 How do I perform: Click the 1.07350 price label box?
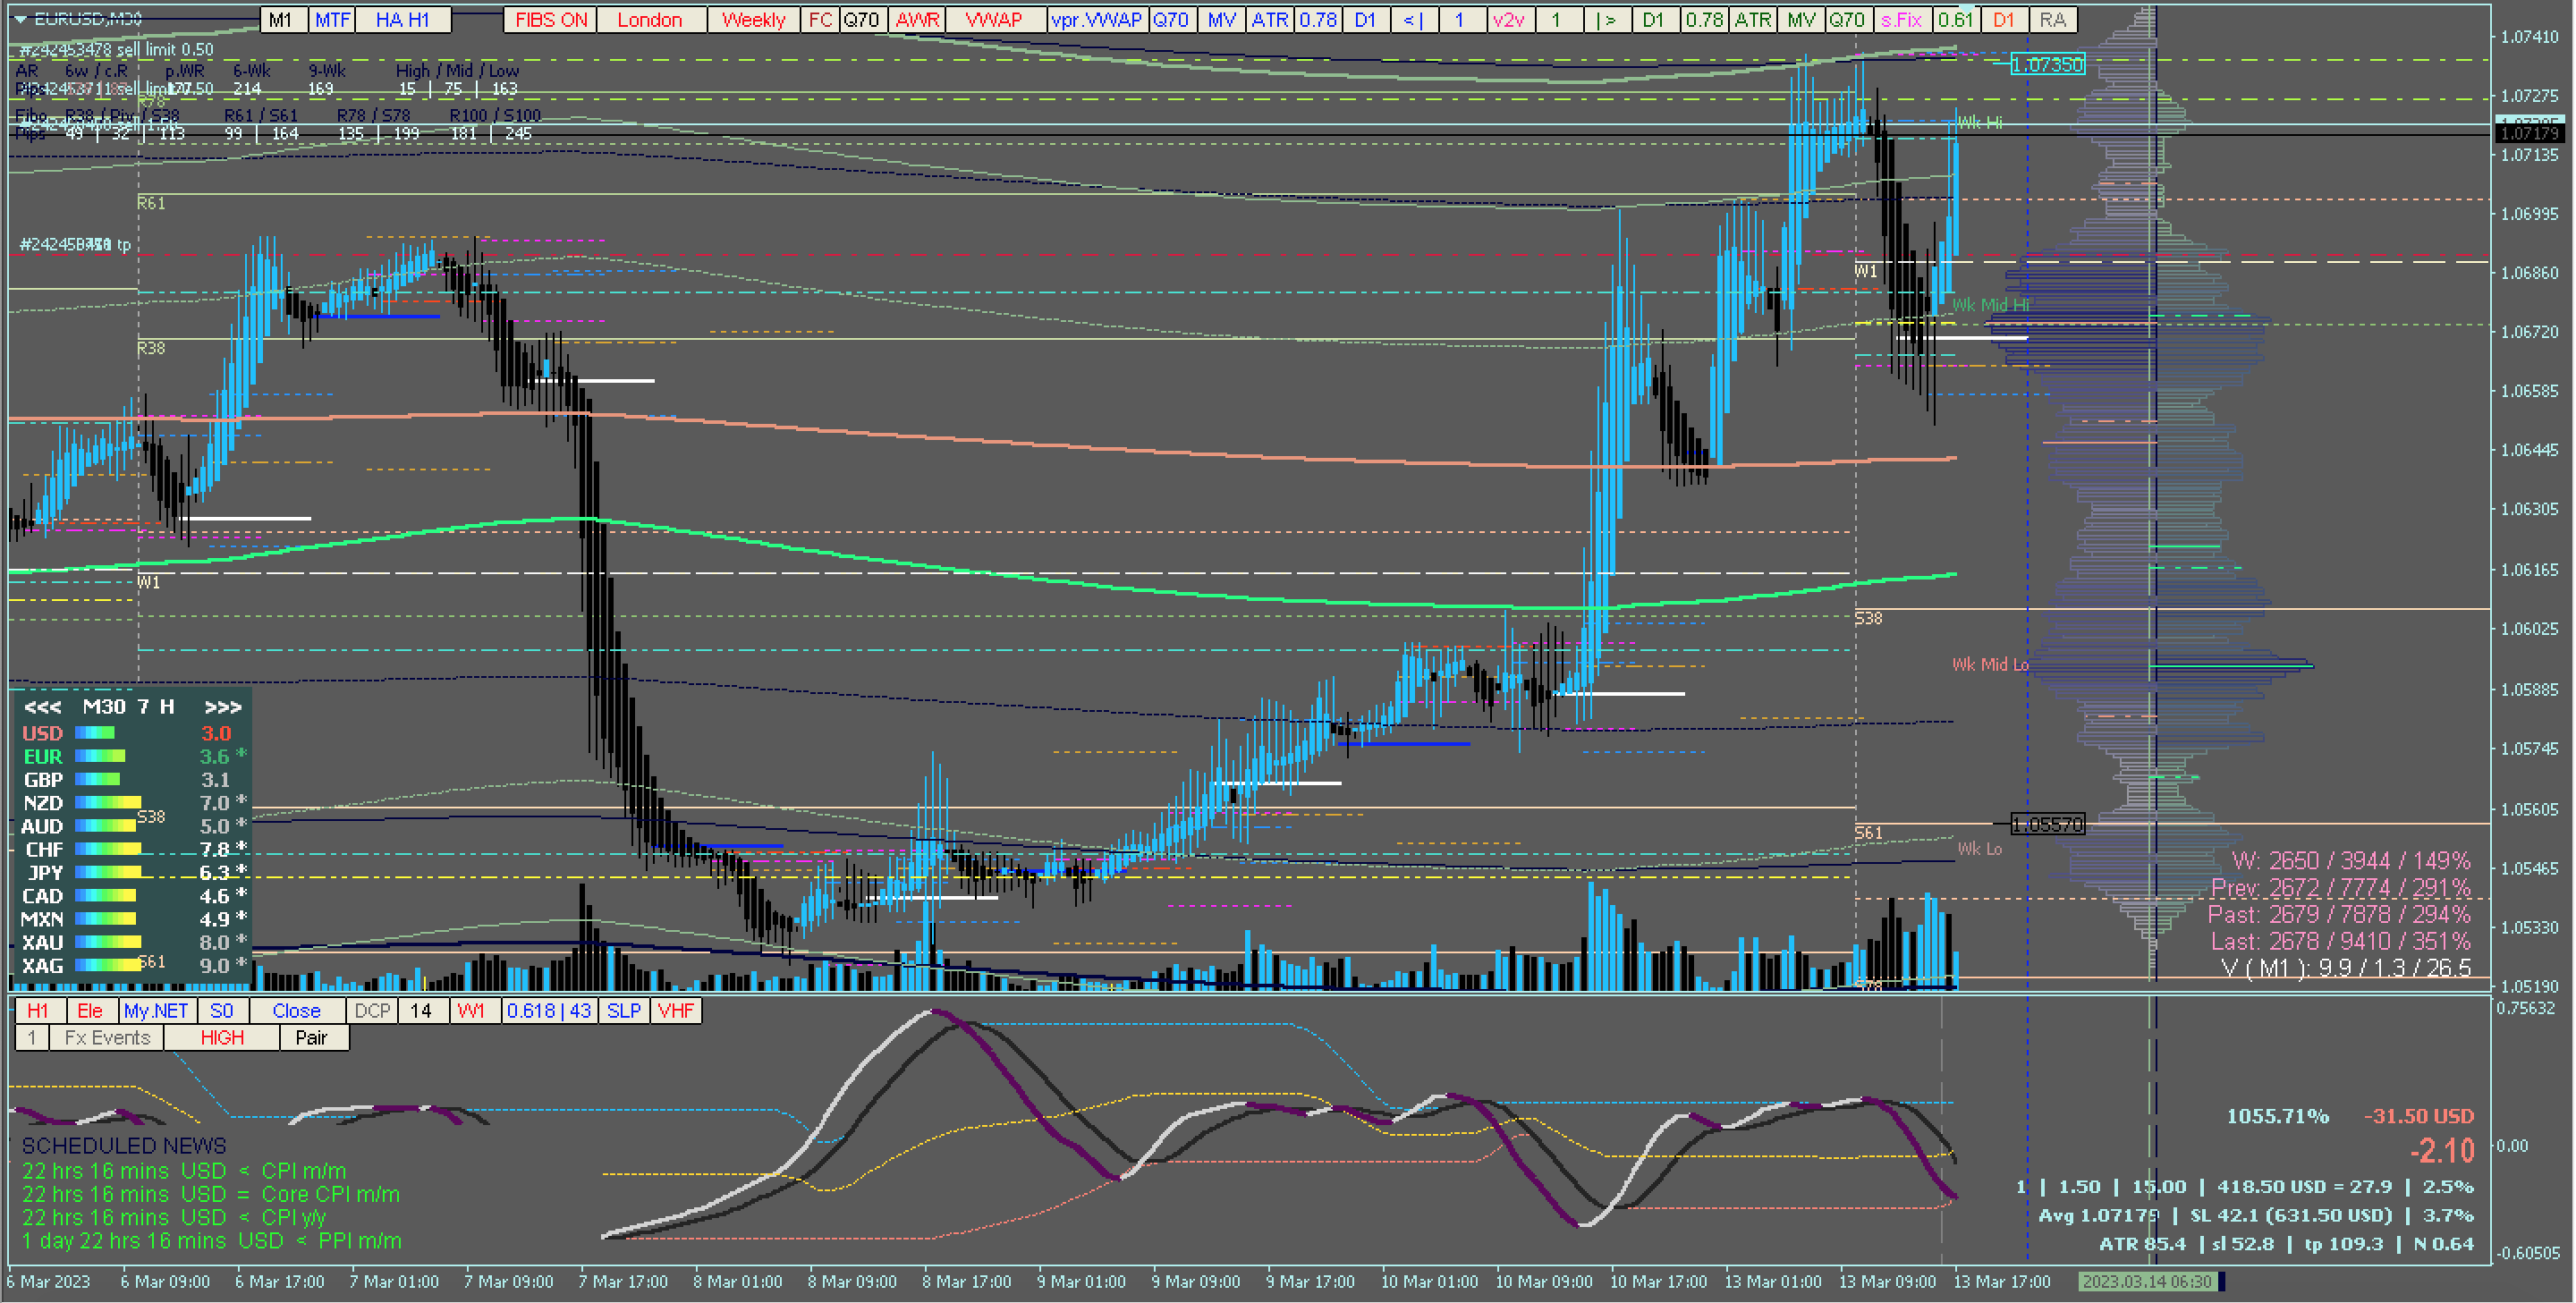2047,65
